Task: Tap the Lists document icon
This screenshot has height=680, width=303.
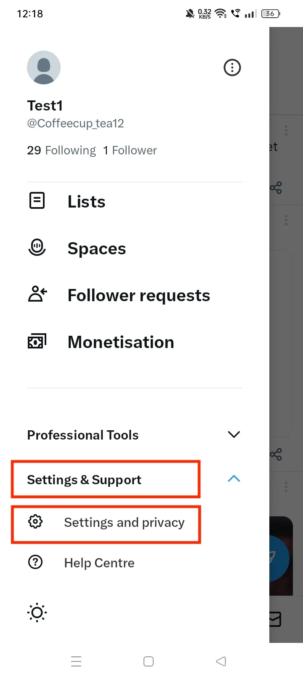Action: point(37,201)
